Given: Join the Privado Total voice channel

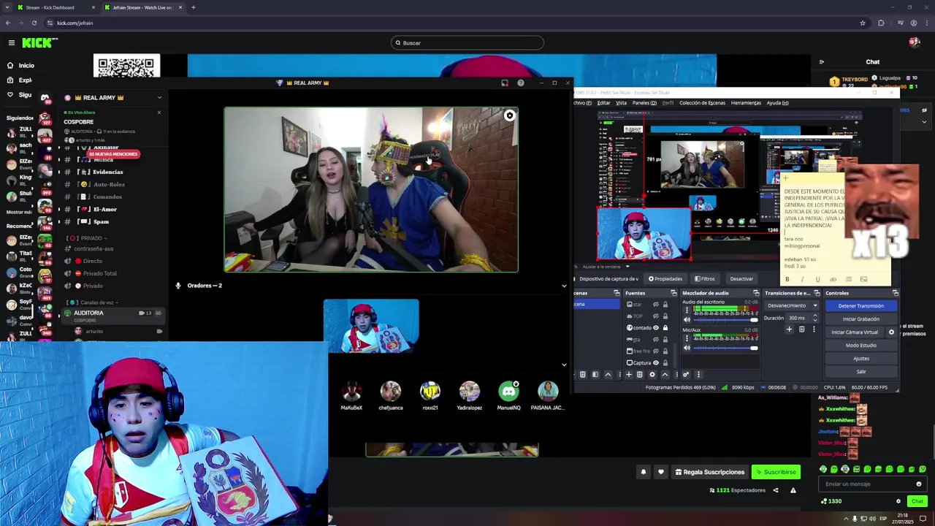Looking at the screenshot, I should point(99,273).
